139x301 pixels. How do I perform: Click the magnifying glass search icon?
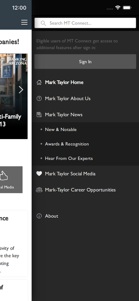click(43, 23)
